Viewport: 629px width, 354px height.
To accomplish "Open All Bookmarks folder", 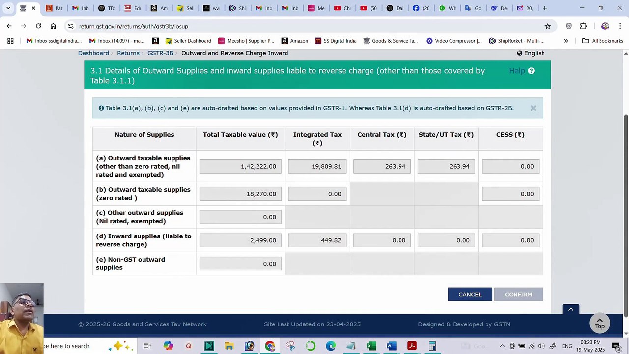I will click(x=602, y=41).
